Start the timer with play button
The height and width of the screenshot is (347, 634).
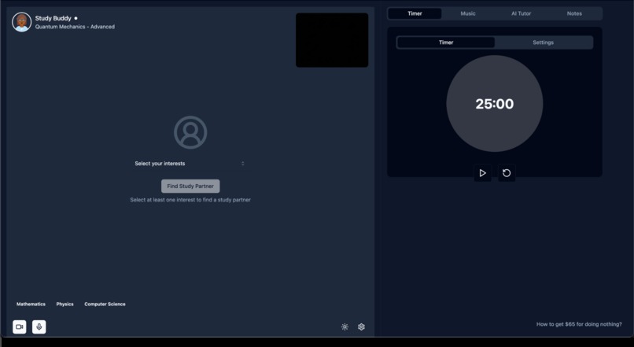point(482,173)
